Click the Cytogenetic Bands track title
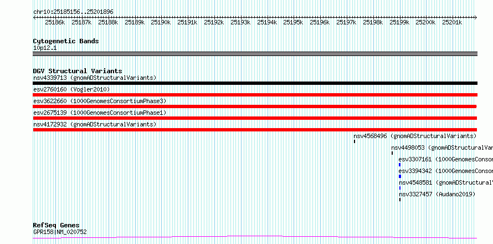 66,41
